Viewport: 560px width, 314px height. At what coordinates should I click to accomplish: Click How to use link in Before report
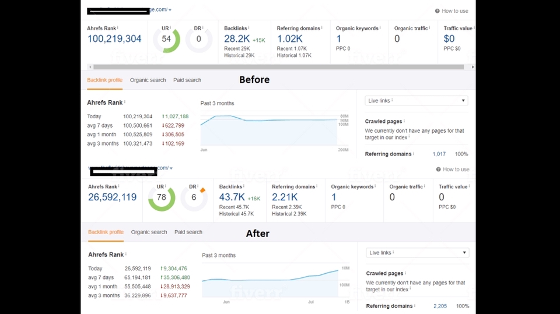tap(454, 11)
